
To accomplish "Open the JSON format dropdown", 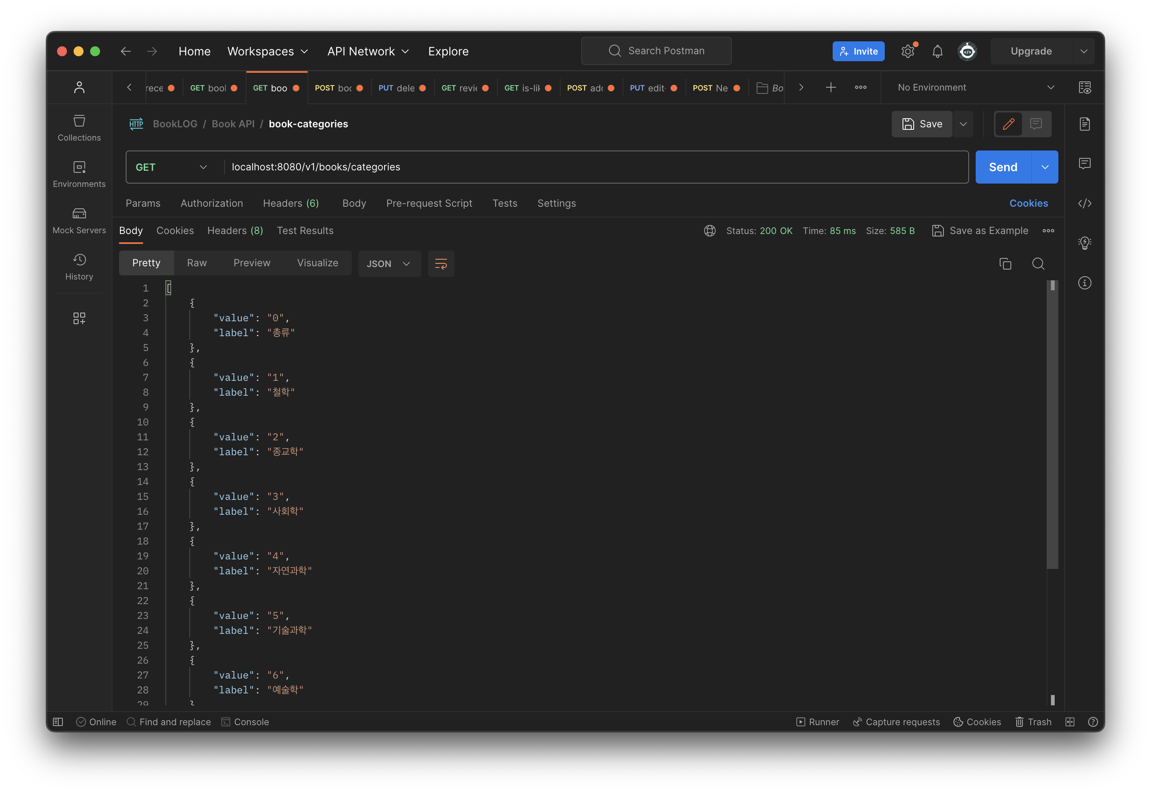I will coord(389,264).
